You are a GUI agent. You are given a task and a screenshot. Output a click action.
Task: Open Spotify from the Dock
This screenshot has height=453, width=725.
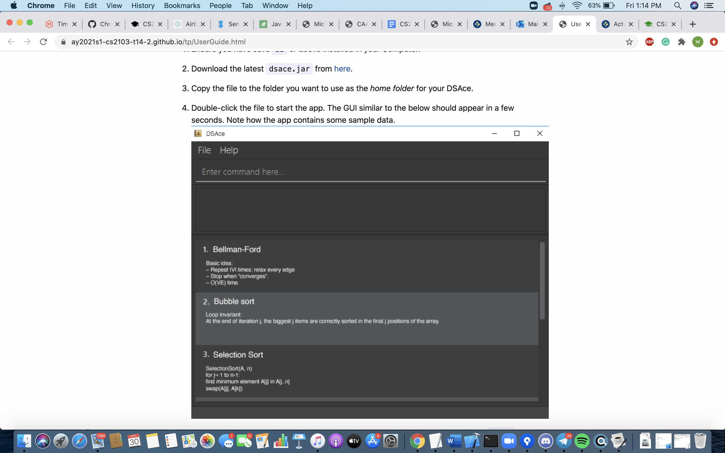[582, 441]
